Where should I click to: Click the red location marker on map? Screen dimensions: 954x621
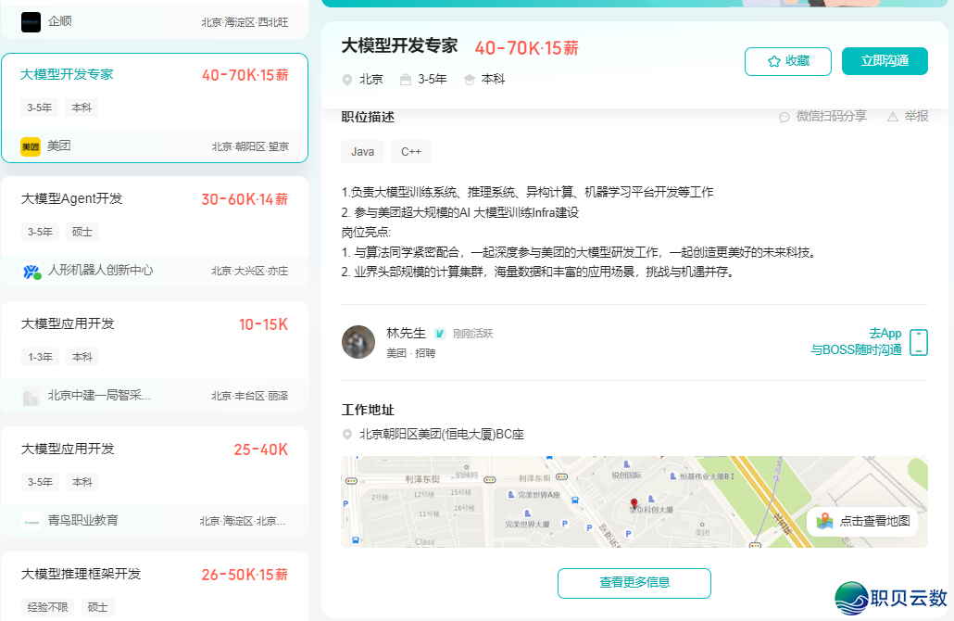[634, 503]
